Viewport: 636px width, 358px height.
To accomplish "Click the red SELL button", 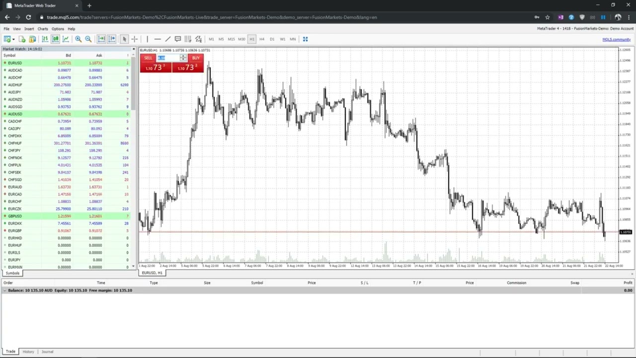I will pos(148,58).
